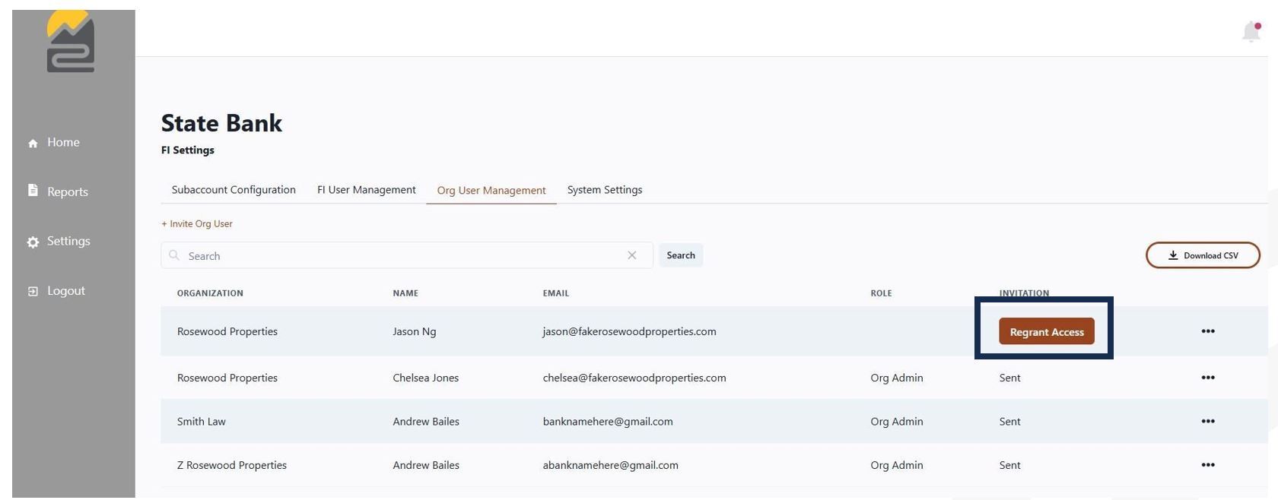Focus the Search input field
Screen dimensions: 1278x500
coord(407,255)
